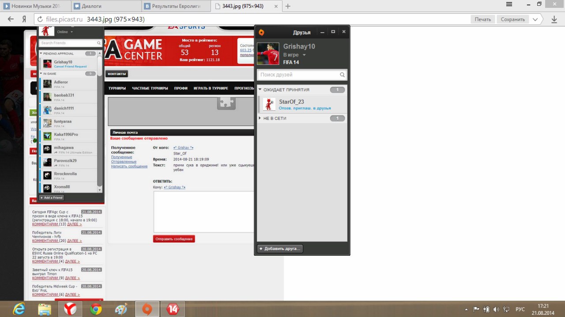Open the ПРОФИ menu item

click(x=181, y=89)
